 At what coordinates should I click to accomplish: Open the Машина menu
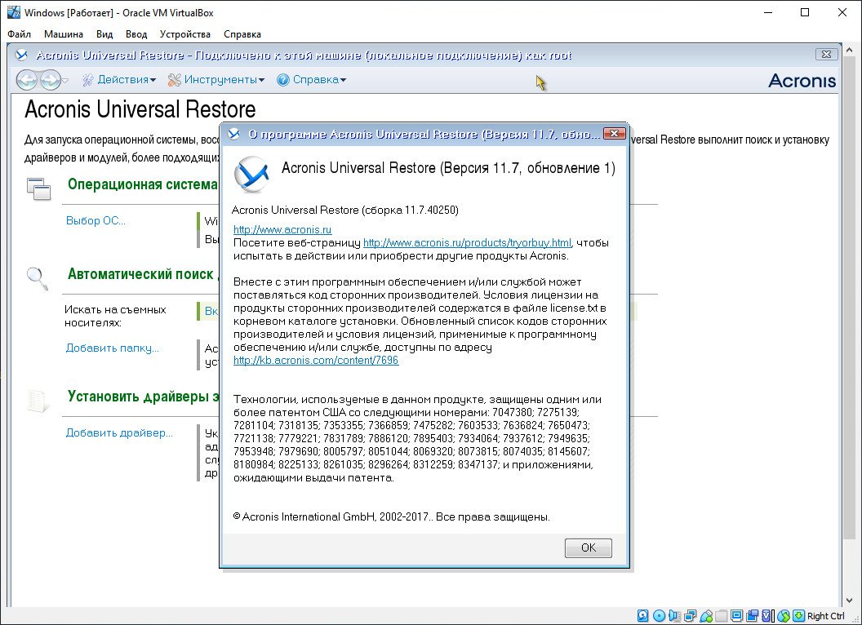click(64, 34)
